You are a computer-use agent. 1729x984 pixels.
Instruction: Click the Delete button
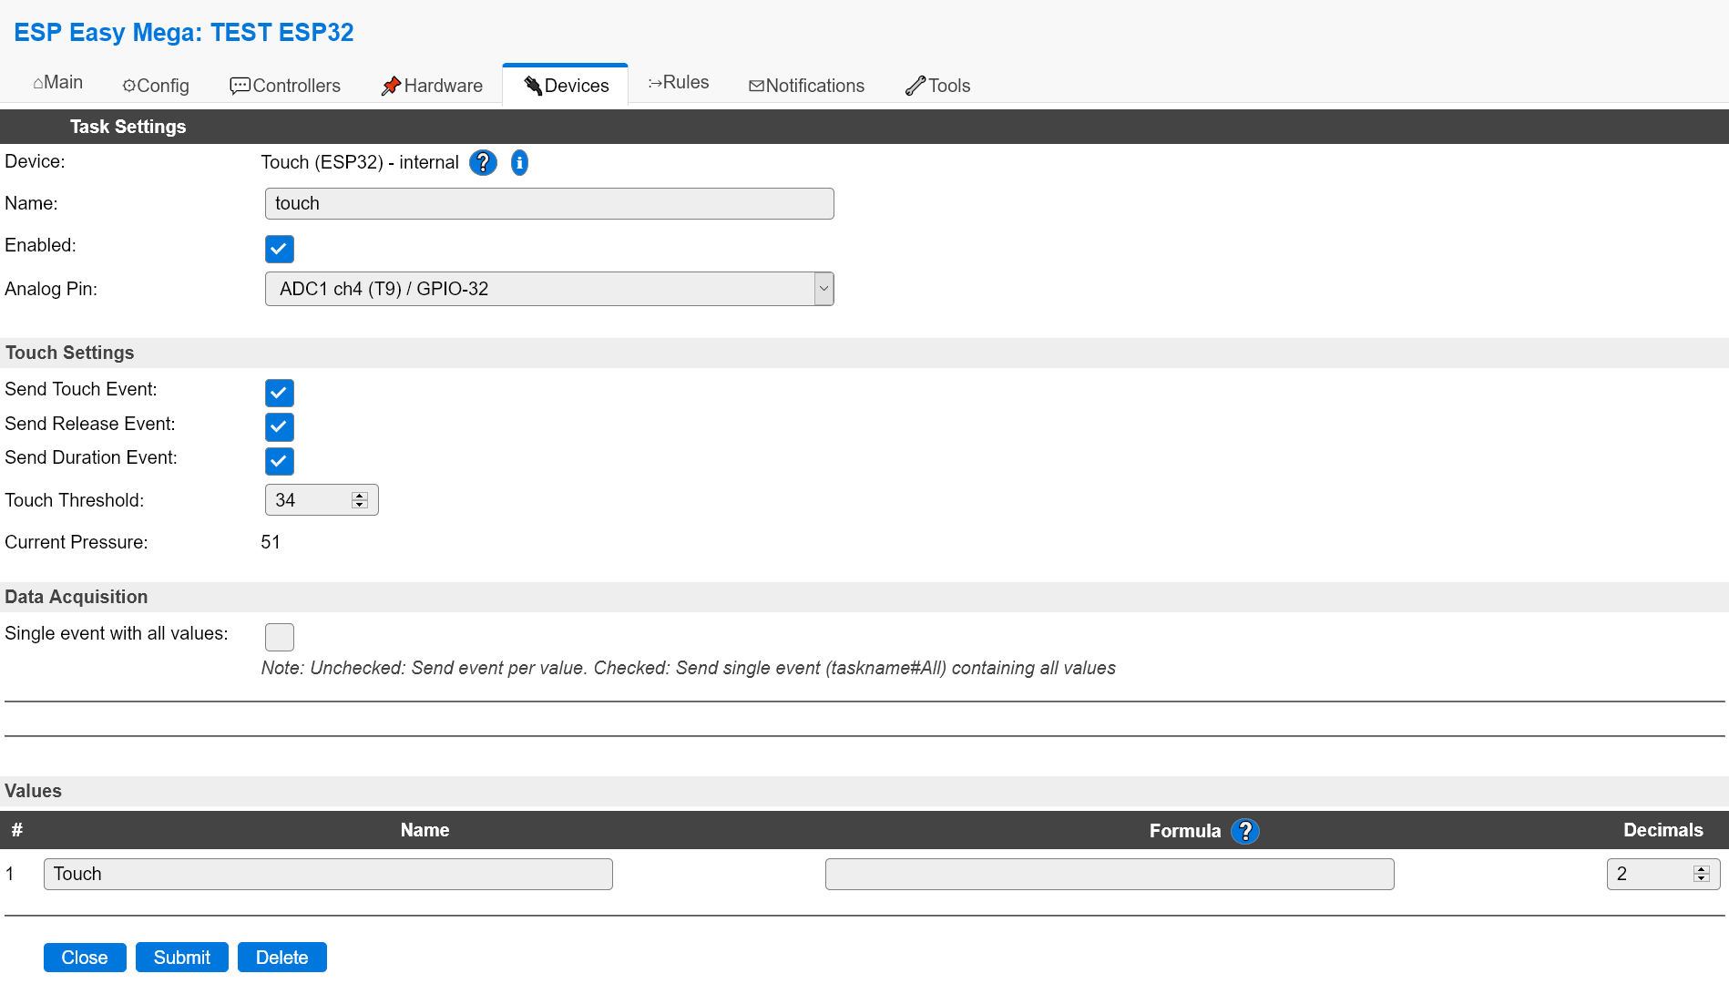coord(282,958)
